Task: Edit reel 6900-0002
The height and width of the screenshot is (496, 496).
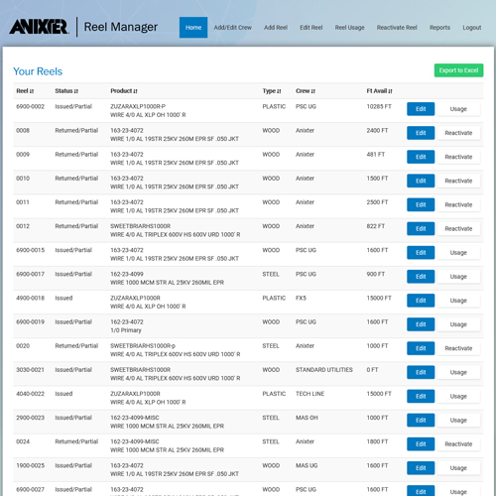Action: (421, 109)
